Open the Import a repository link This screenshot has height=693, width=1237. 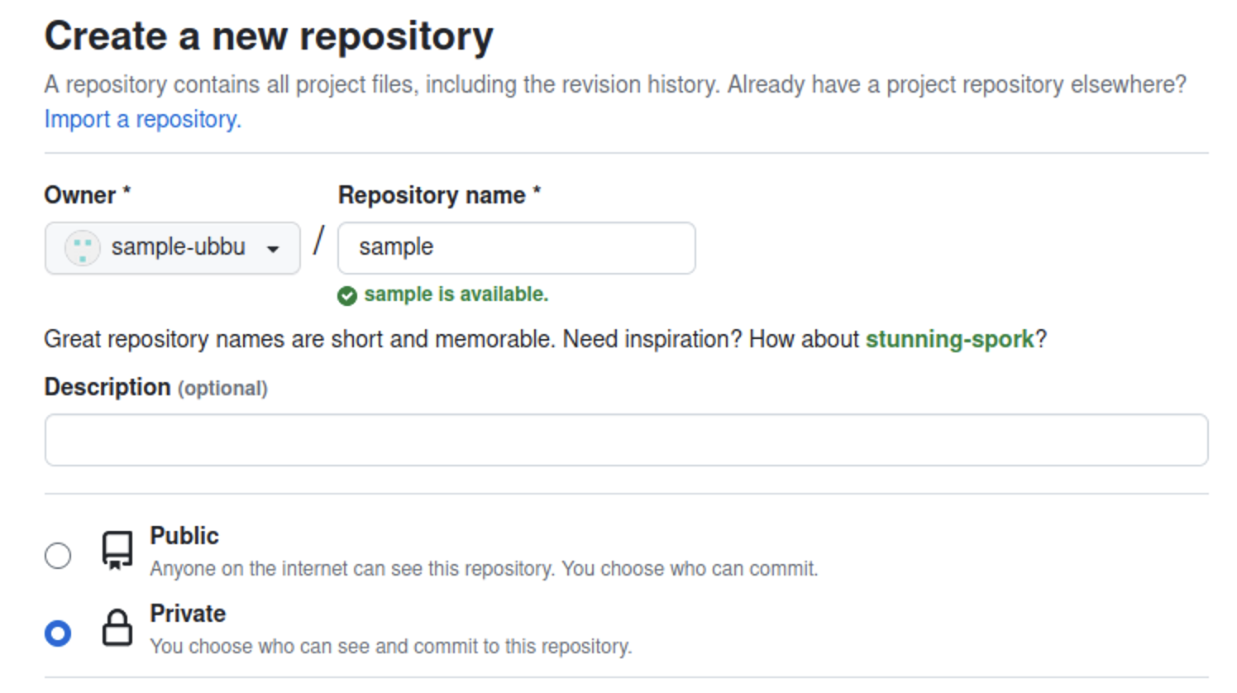point(142,119)
